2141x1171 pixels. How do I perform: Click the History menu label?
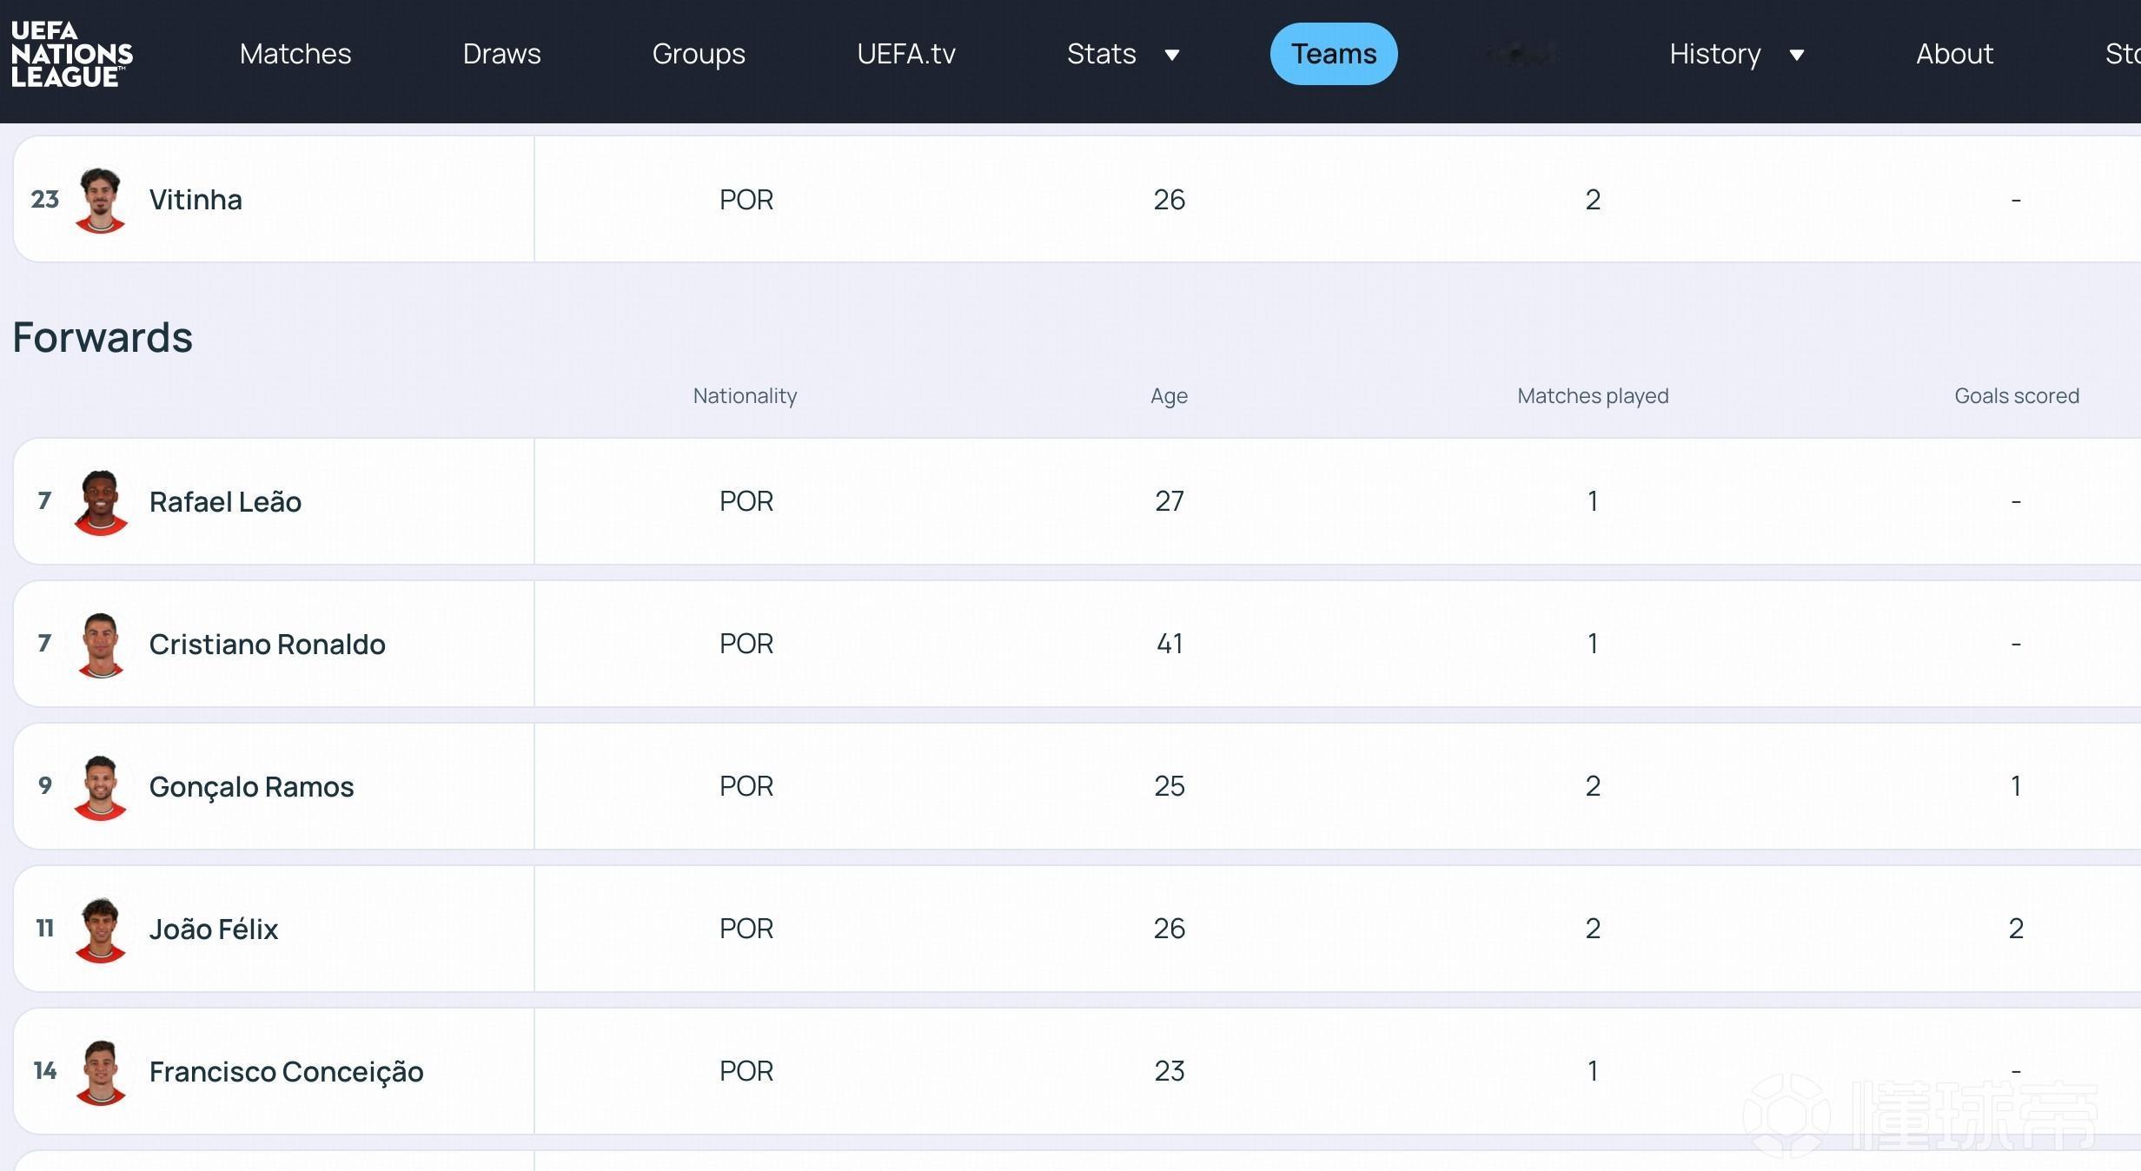tap(1714, 54)
